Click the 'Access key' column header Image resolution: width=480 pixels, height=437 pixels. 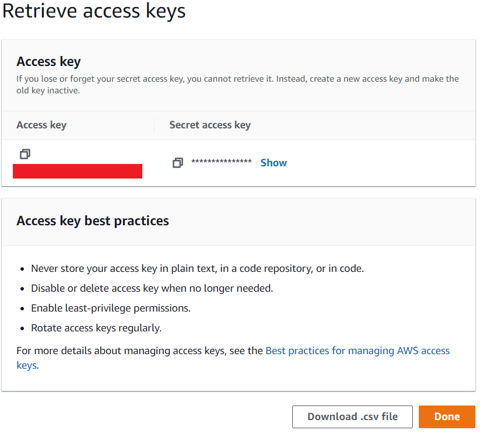point(41,125)
